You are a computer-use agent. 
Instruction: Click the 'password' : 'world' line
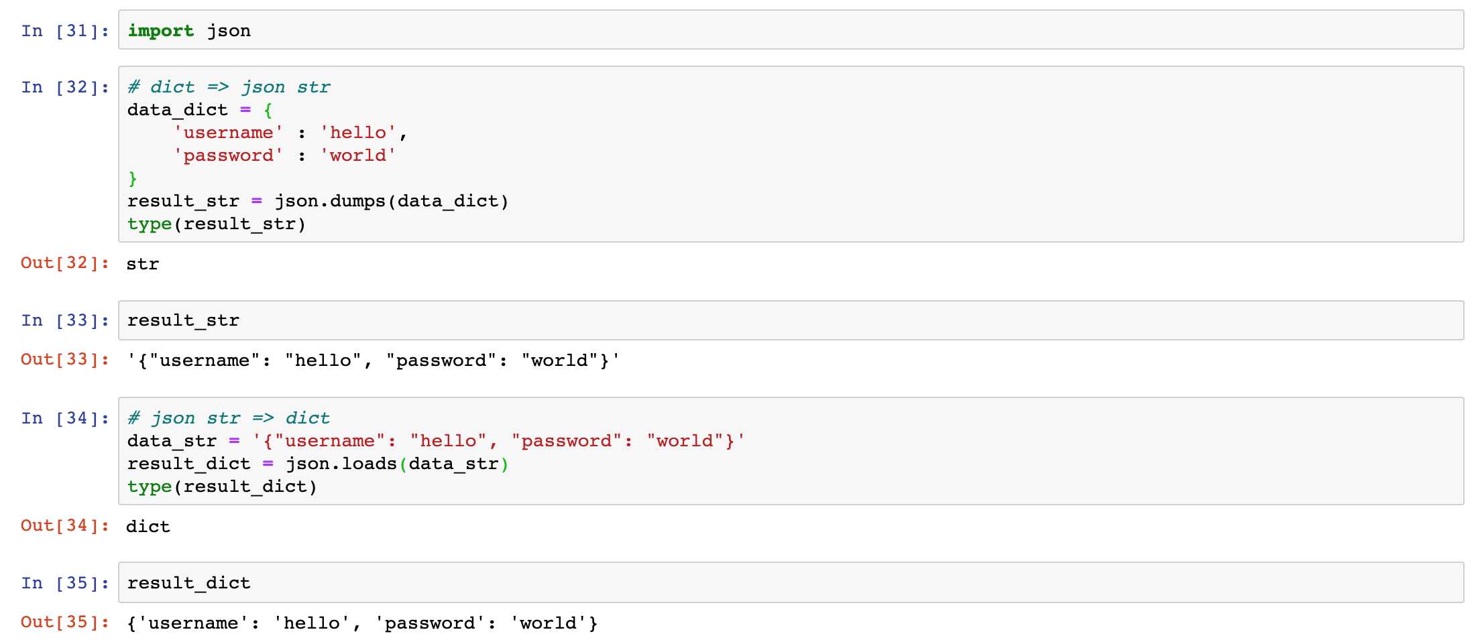pyautogui.click(x=285, y=155)
